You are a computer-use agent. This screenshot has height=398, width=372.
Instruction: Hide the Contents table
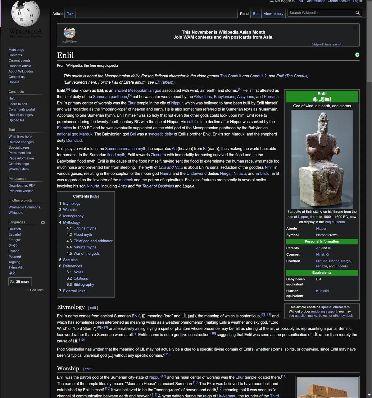[94, 197]
